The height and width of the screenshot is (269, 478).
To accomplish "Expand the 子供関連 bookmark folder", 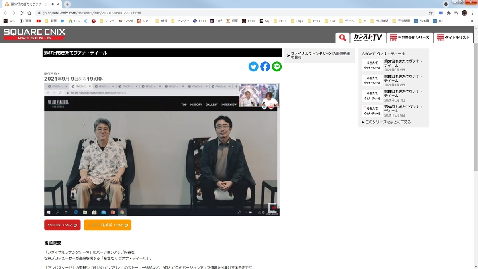I will 401,21.
